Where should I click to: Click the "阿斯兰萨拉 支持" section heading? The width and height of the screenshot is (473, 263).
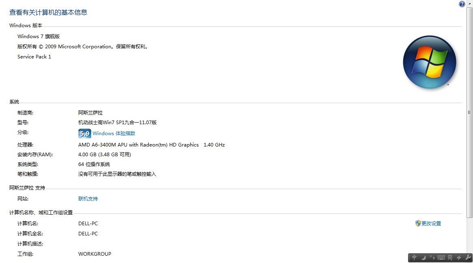[27, 188]
